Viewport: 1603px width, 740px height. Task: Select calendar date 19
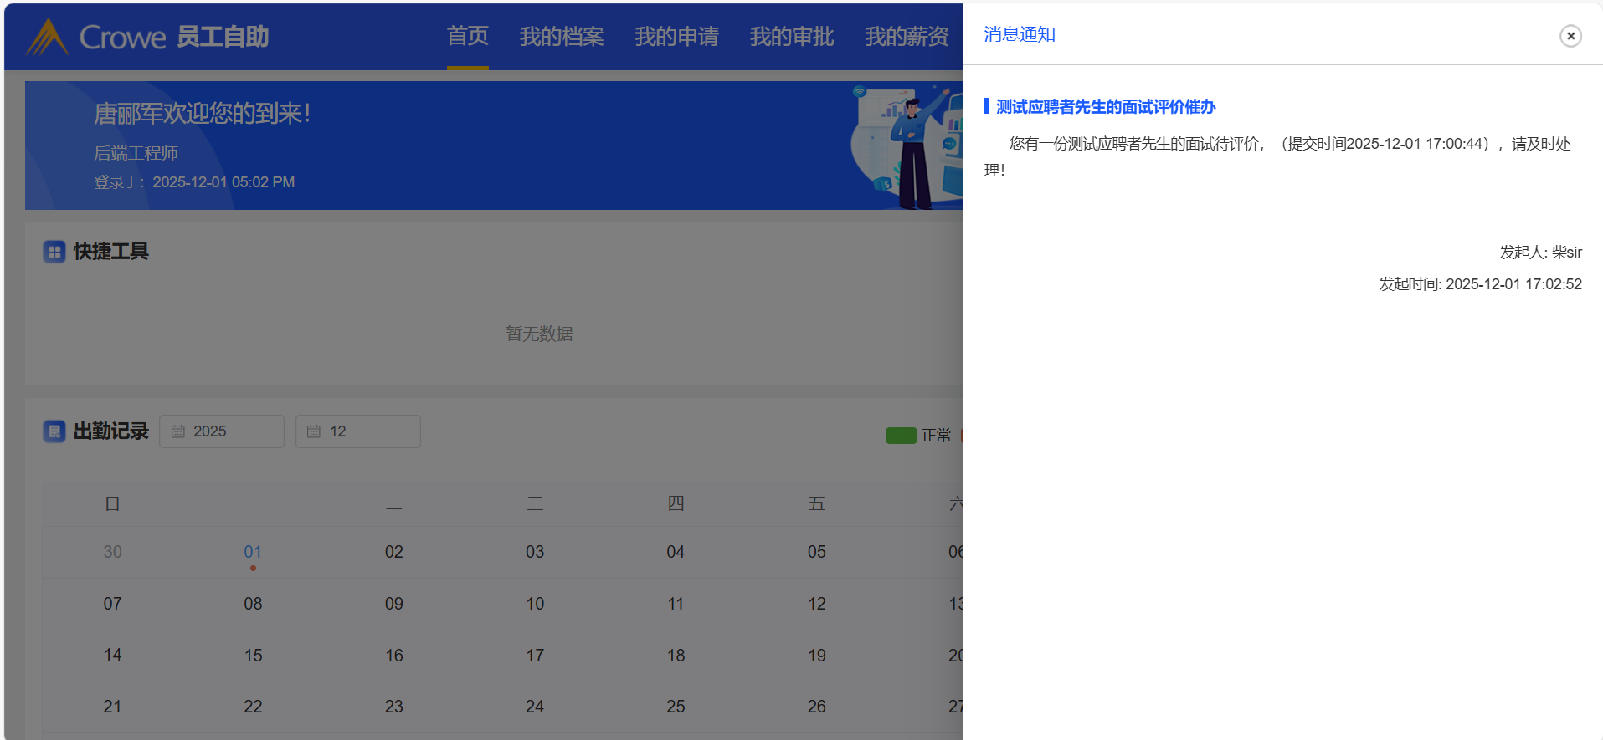click(817, 656)
